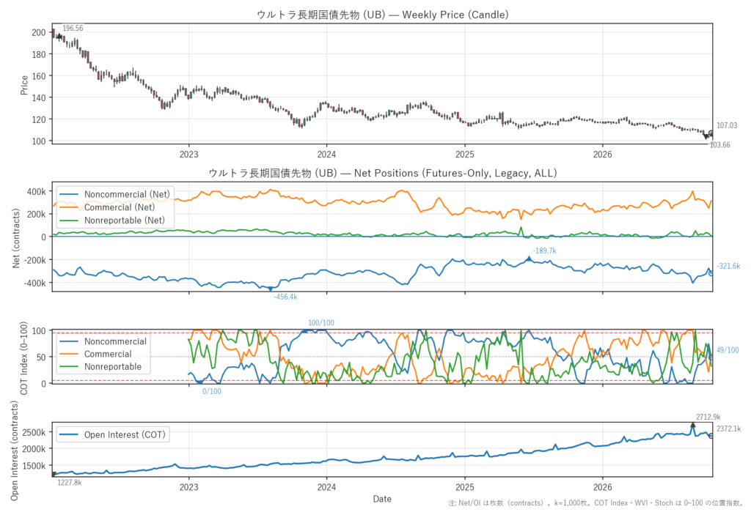
Task: Click the 103.66 price low annotation
Action: tap(720, 145)
